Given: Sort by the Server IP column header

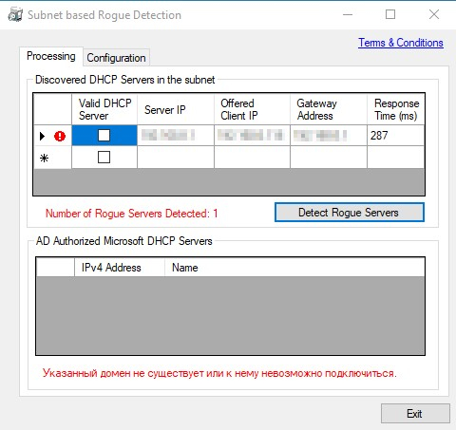Looking at the screenshot, I should (176, 109).
